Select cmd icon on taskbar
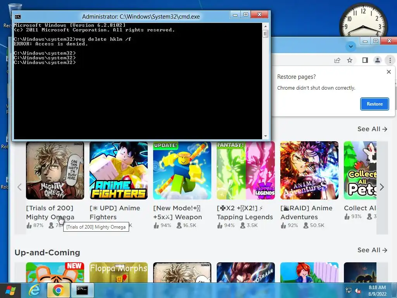Viewport: 397px width, 298px height. 82,290
